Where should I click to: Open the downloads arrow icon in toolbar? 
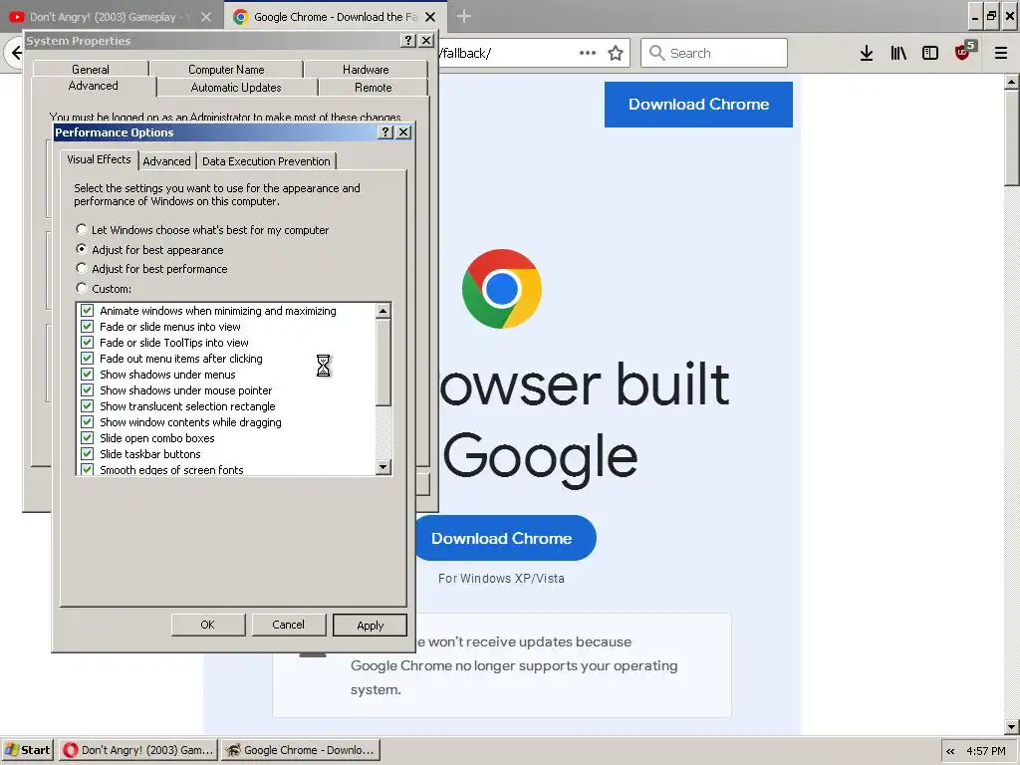pos(867,53)
